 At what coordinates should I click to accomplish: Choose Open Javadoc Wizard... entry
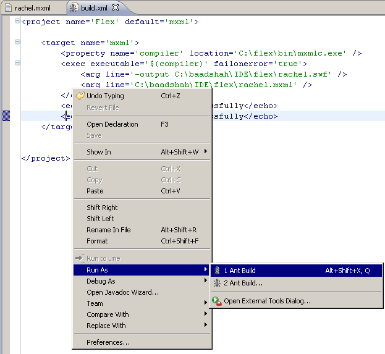(x=142, y=292)
